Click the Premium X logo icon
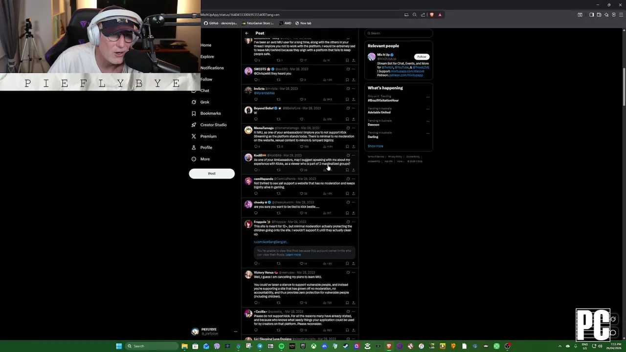 tap(194, 136)
